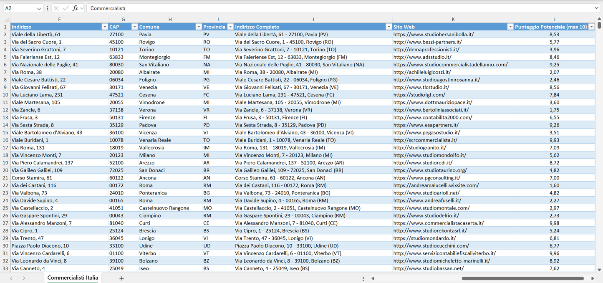Add a new sheet with the plus icon
Screen dimensions: 603x283
point(121,278)
